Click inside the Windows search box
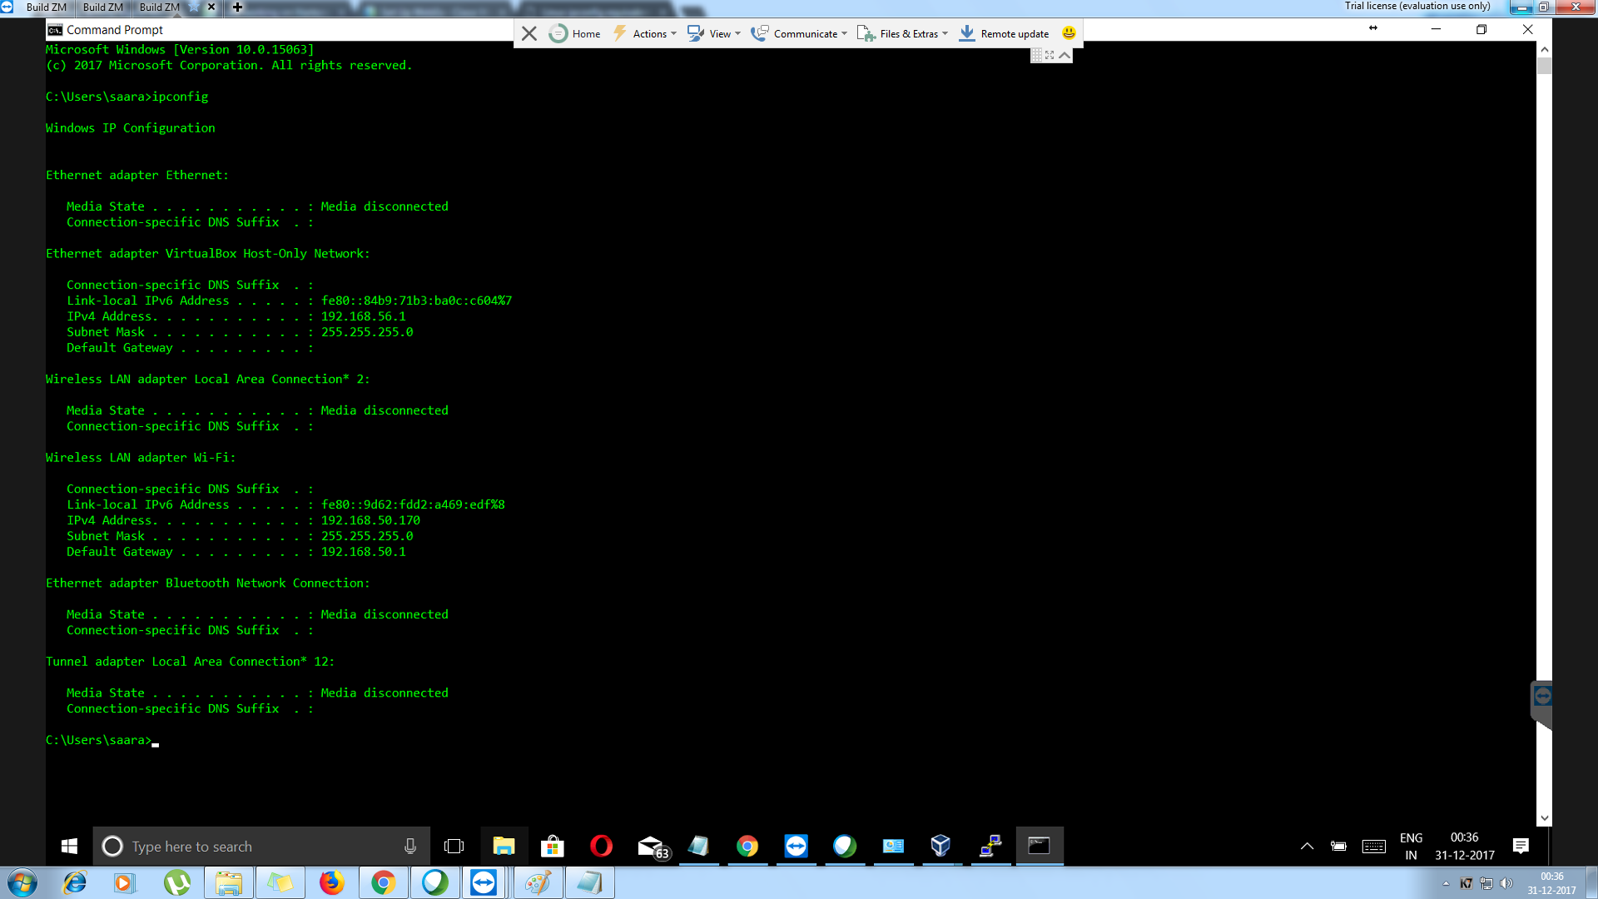1598x899 pixels. pyautogui.click(x=250, y=846)
